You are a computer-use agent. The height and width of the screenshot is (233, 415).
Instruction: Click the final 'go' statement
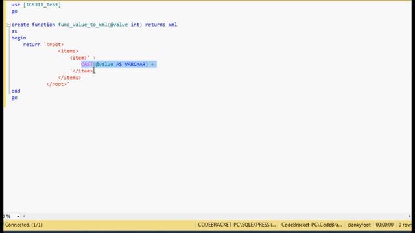coord(14,98)
